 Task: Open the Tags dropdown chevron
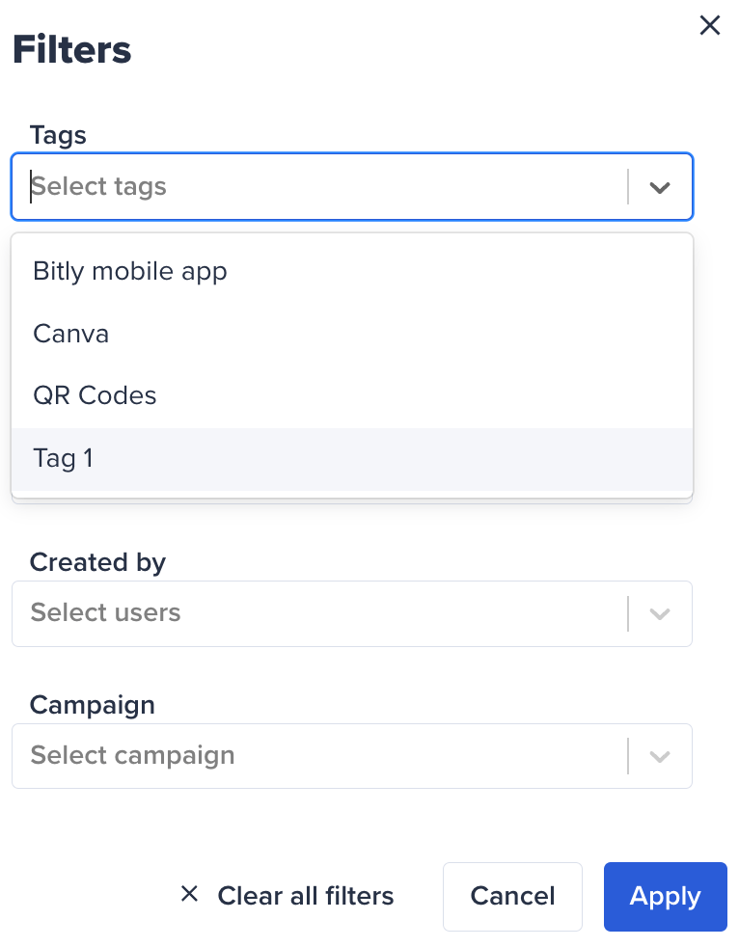(660, 186)
